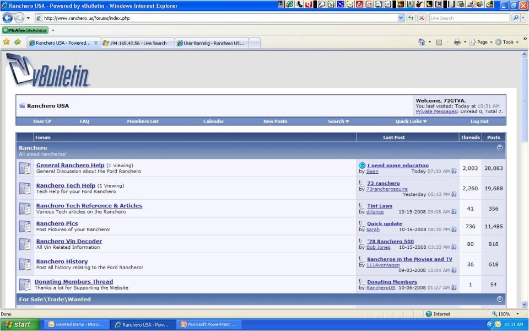Go to last post icon by Sean

[454, 171]
